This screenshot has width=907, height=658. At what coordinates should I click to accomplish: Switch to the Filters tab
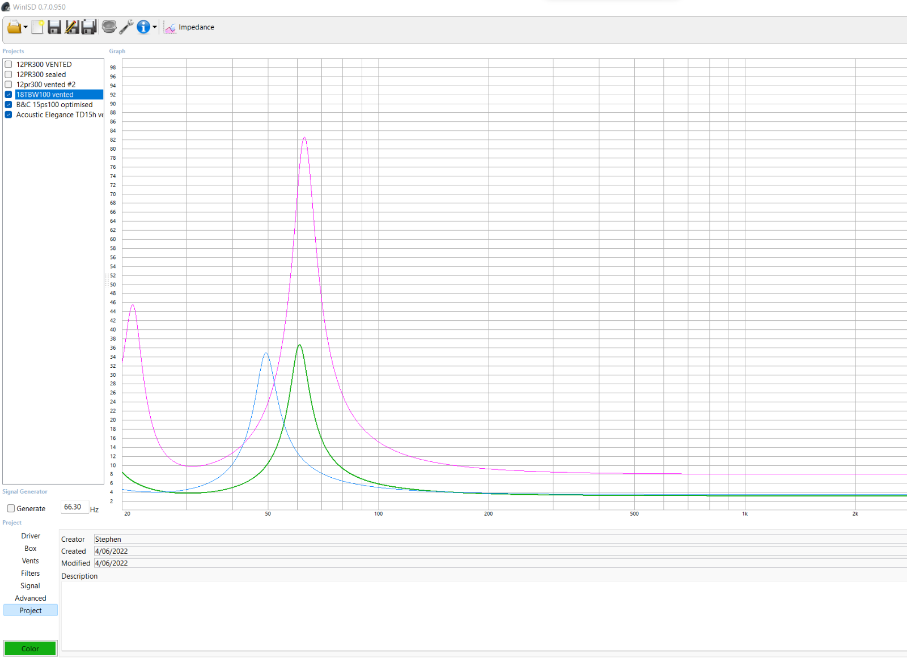click(x=31, y=573)
